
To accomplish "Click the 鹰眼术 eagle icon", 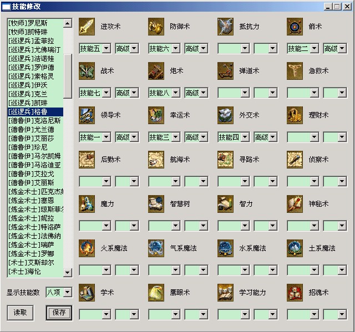I will [156, 293].
